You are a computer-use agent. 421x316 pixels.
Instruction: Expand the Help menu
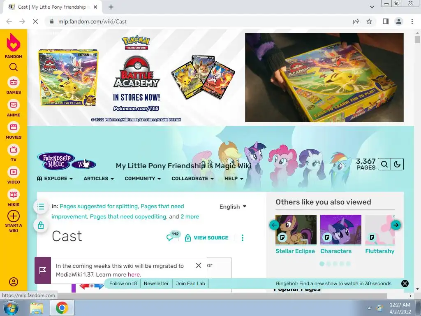pyautogui.click(x=234, y=179)
